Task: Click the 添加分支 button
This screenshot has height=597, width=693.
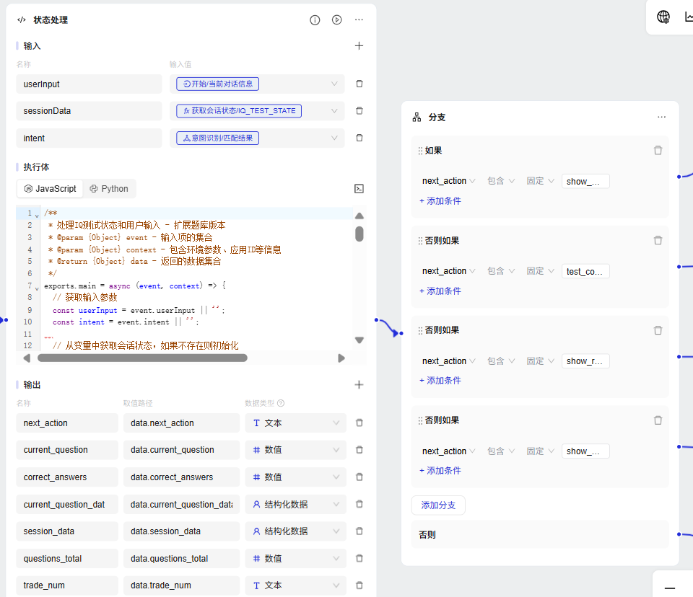Action: coord(438,505)
